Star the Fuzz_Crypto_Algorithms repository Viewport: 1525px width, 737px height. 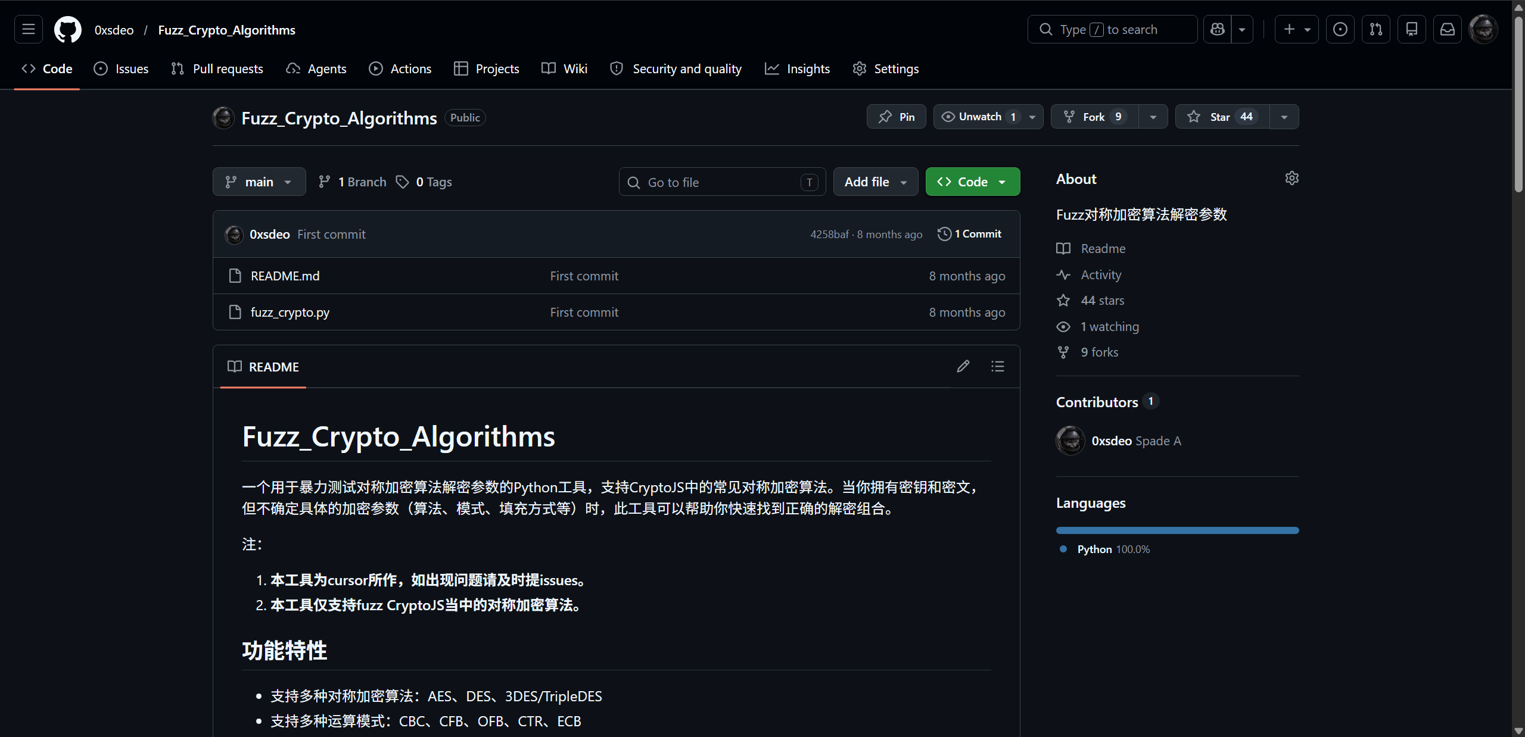pos(1222,117)
